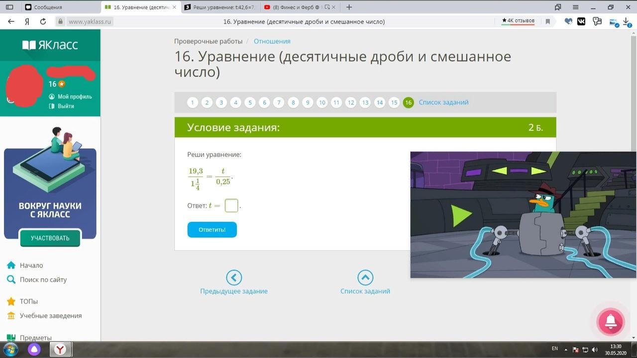Image resolution: width=637 pixels, height=358 pixels.
Task: Click the padlock site security icon
Action: pyautogui.click(x=60, y=21)
